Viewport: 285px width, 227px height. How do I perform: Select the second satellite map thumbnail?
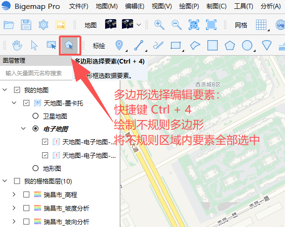128,24
